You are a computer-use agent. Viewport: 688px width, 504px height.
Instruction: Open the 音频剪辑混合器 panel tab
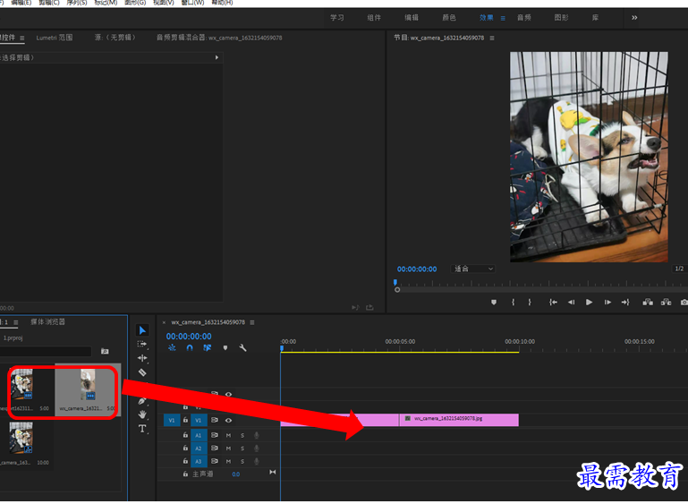(x=219, y=38)
